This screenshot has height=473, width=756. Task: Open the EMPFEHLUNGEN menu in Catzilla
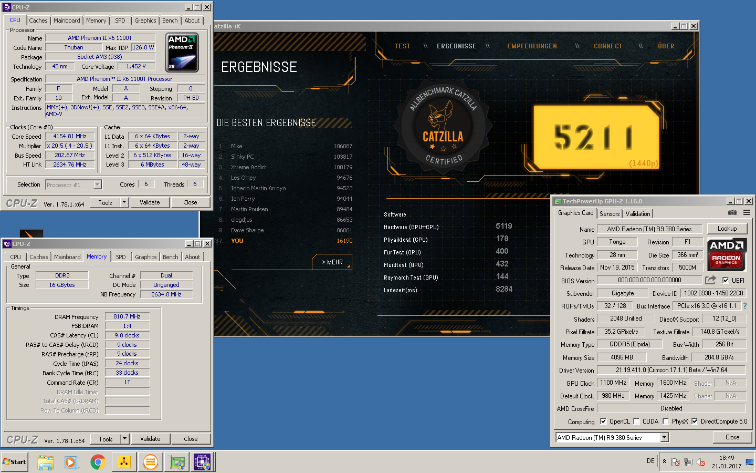coord(532,46)
